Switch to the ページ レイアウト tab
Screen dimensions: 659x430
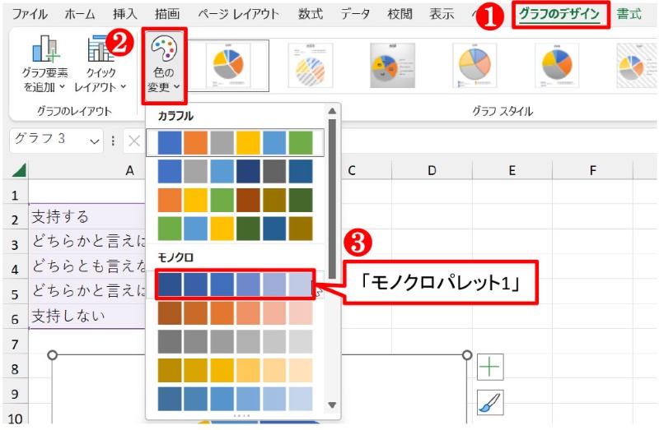(x=238, y=14)
